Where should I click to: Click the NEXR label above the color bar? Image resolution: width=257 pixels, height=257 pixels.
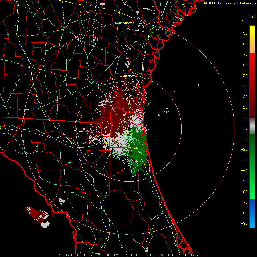point(251,17)
